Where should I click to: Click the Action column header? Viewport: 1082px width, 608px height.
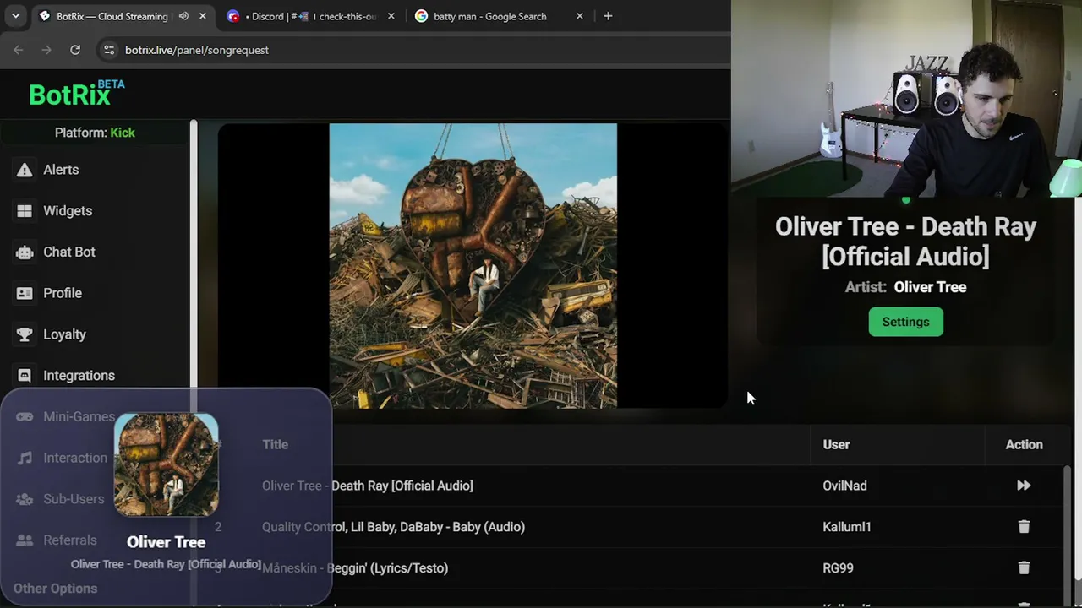[1024, 444]
